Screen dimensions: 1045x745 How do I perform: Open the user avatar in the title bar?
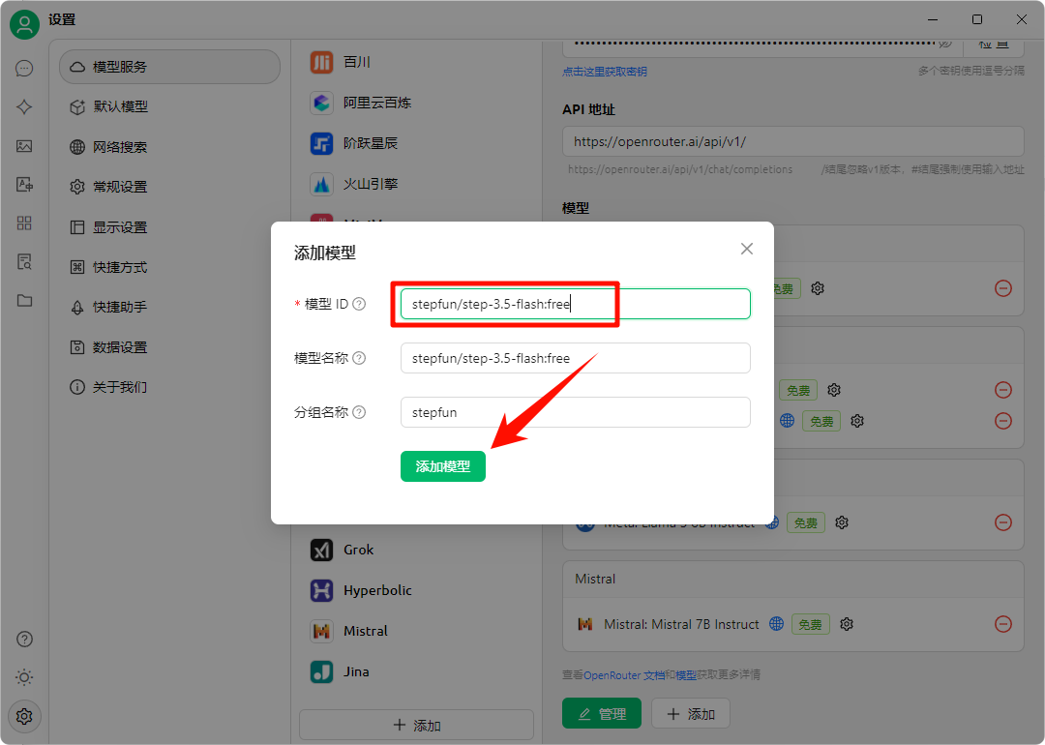point(24,24)
